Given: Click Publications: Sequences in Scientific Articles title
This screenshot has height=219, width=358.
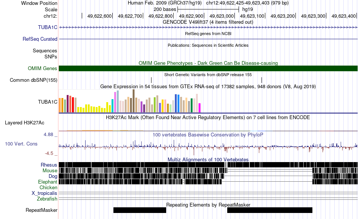Looking at the screenshot, I should click(208, 45).
